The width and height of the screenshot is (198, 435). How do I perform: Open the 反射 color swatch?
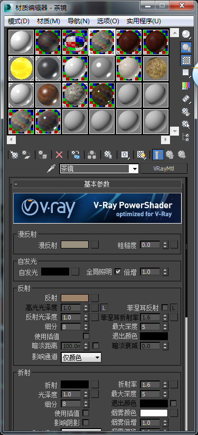(74, 298)
